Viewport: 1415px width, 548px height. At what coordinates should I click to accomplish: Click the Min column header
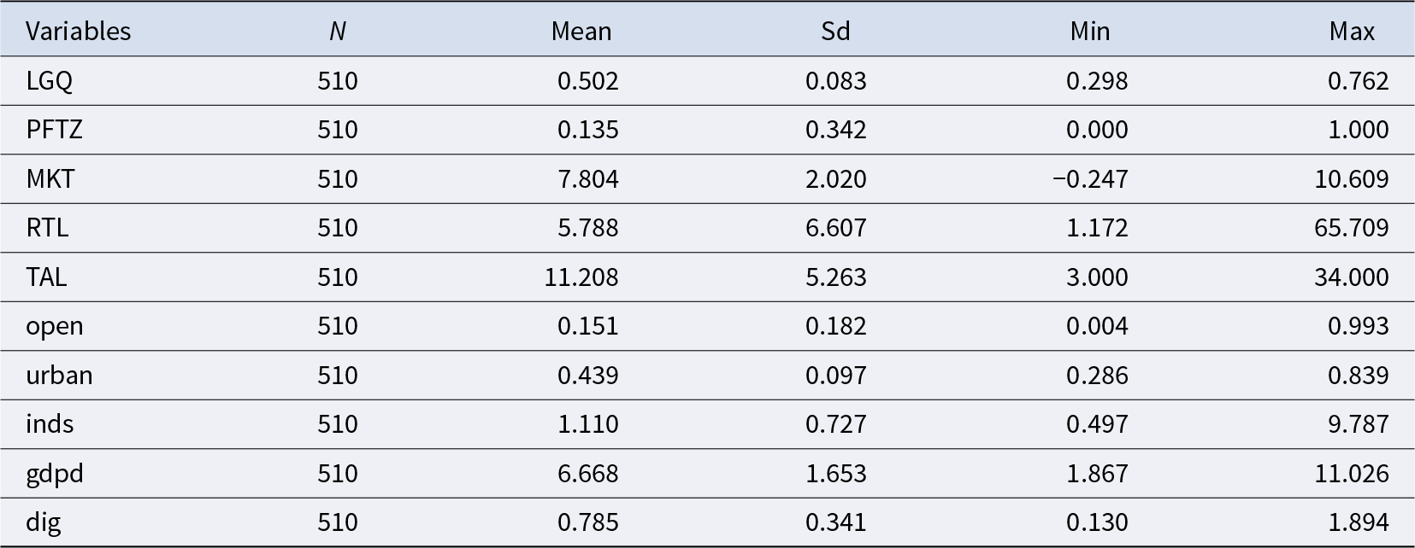(1089, 32)
